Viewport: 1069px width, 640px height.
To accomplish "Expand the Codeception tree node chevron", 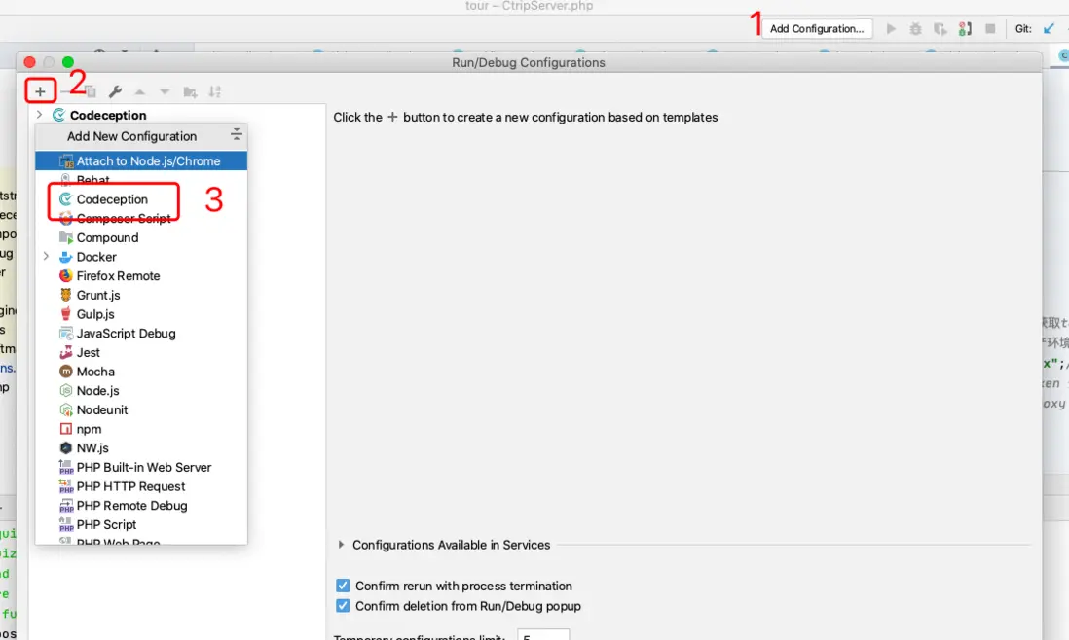I will (39, 115).
